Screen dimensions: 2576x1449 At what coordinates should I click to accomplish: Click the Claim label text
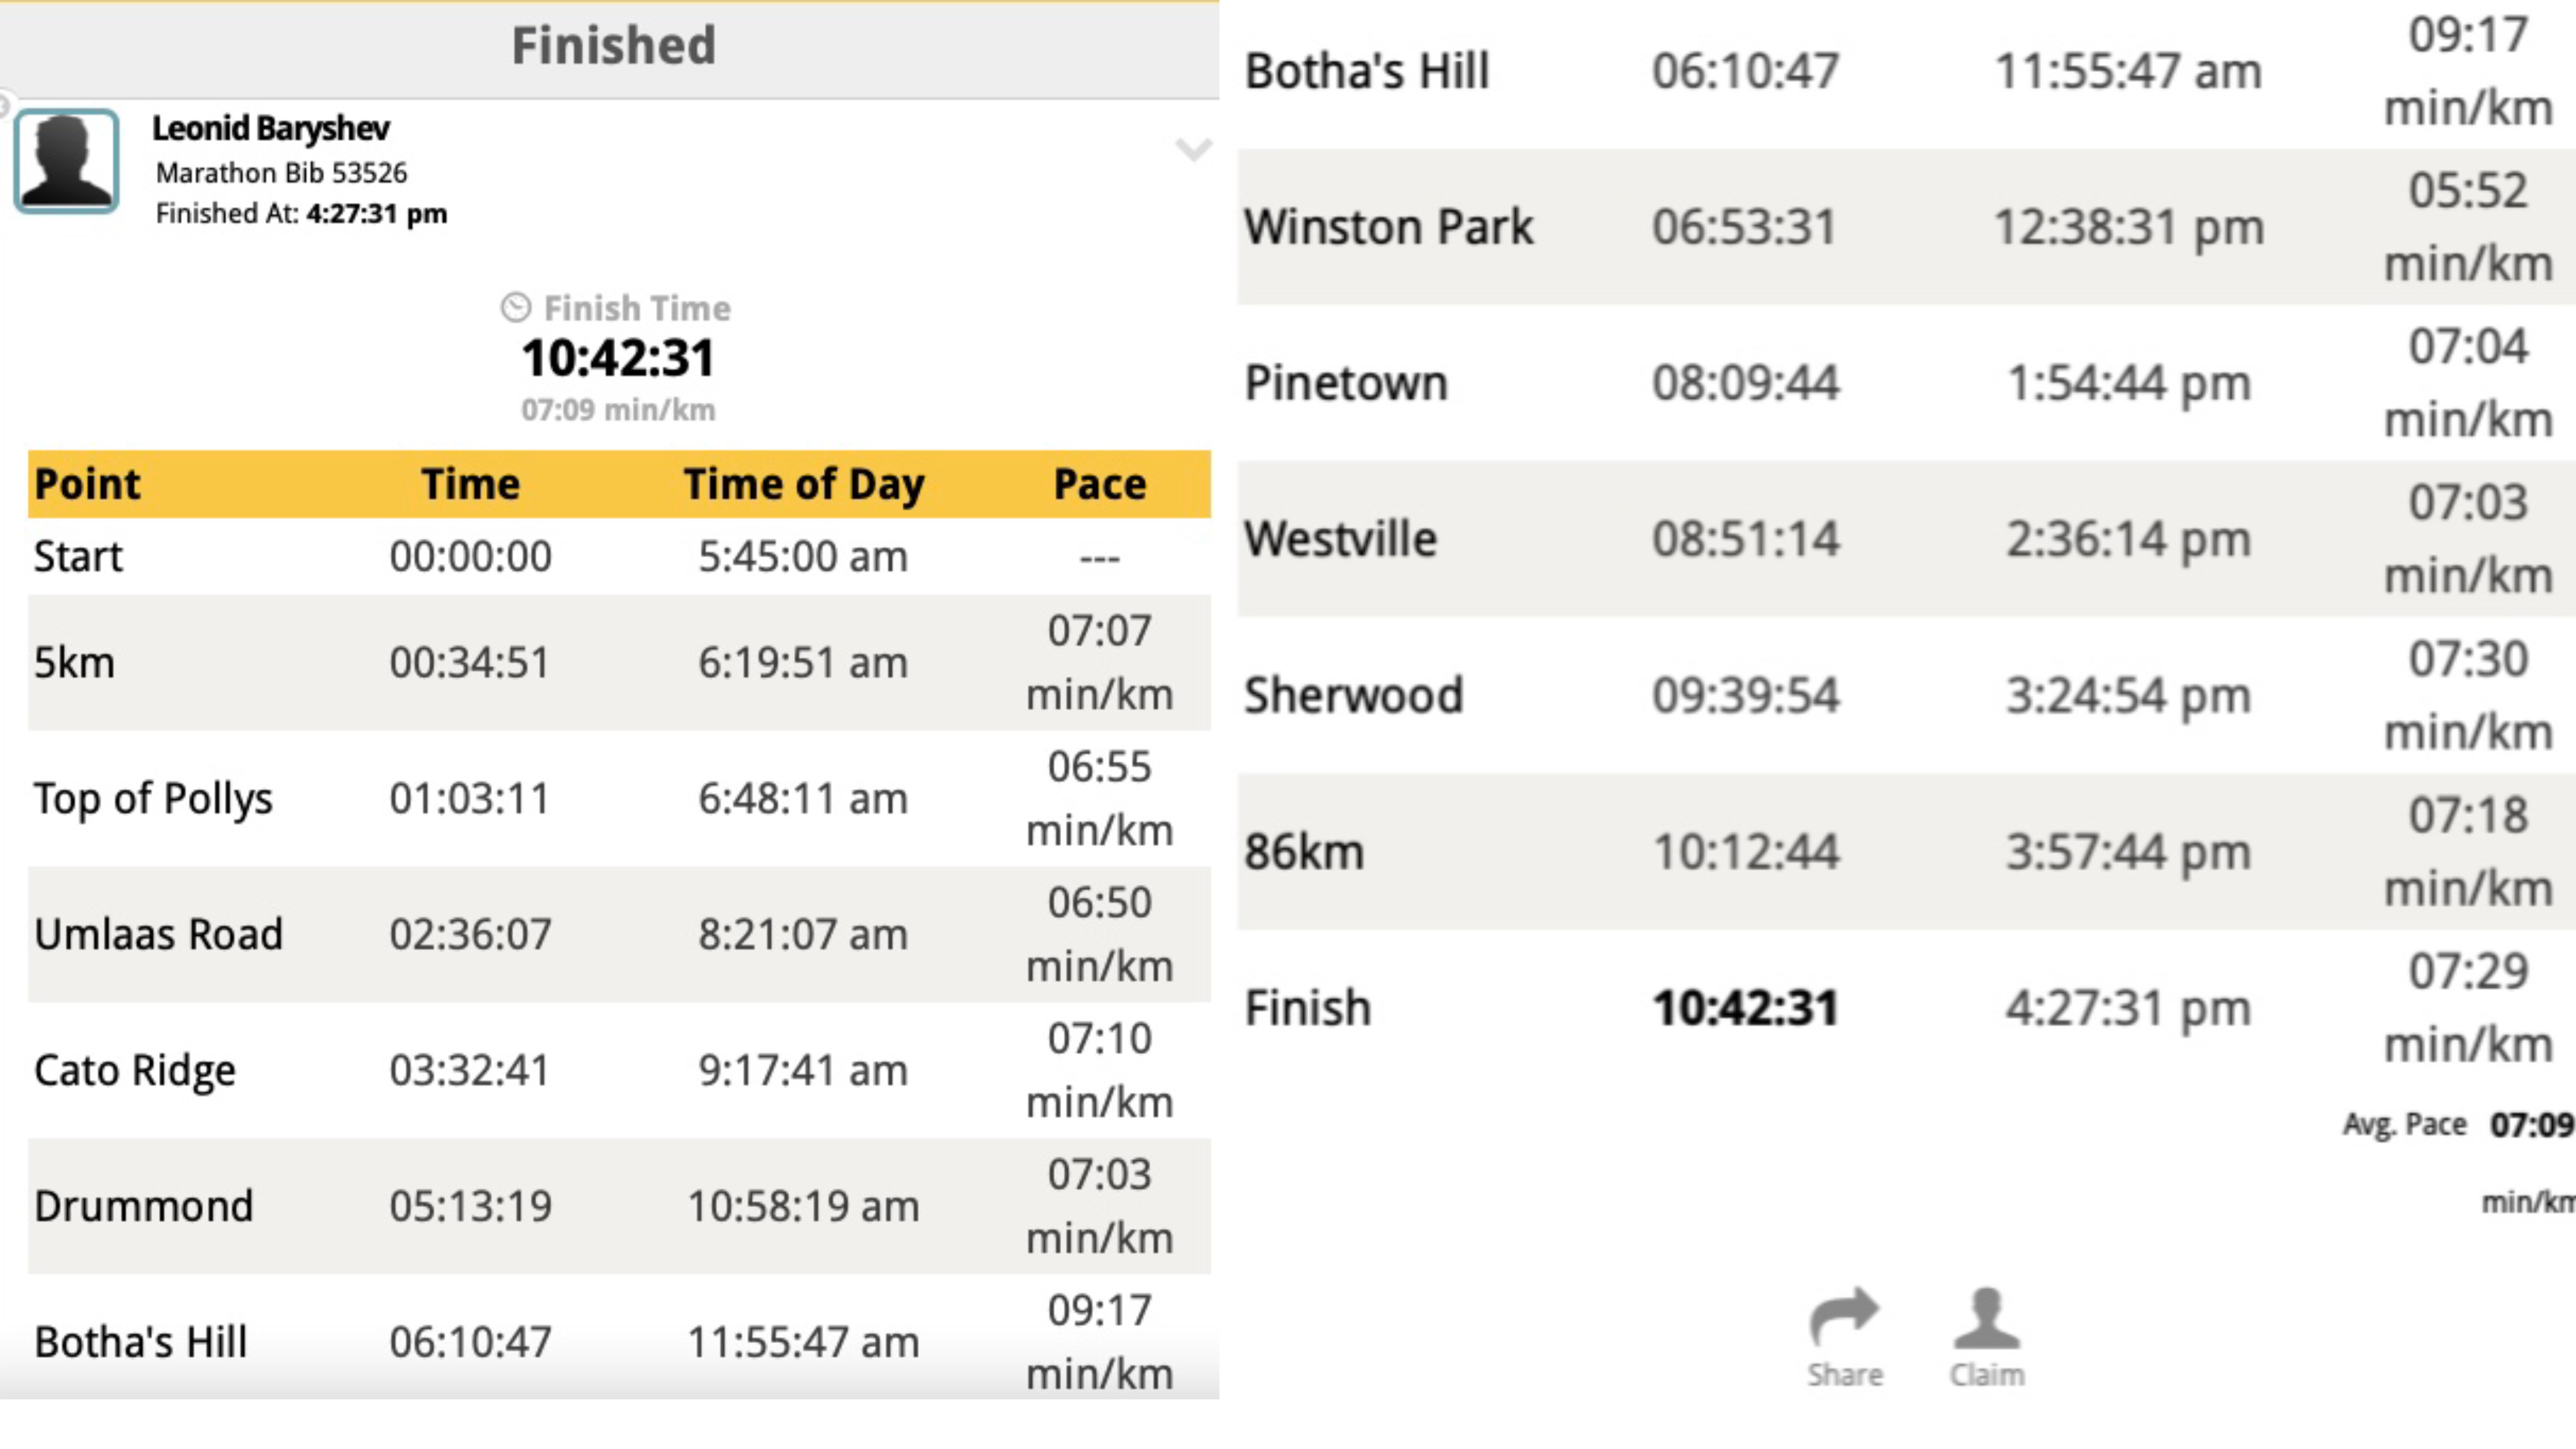point(1987,1375)
